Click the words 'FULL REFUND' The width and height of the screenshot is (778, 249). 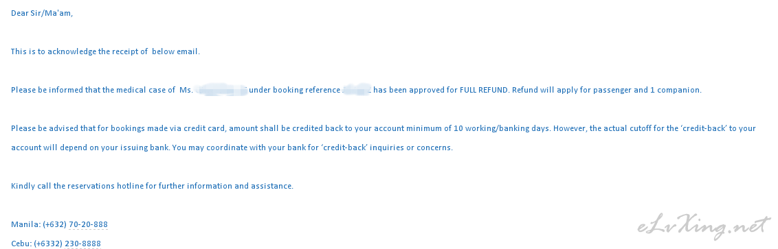484,90
